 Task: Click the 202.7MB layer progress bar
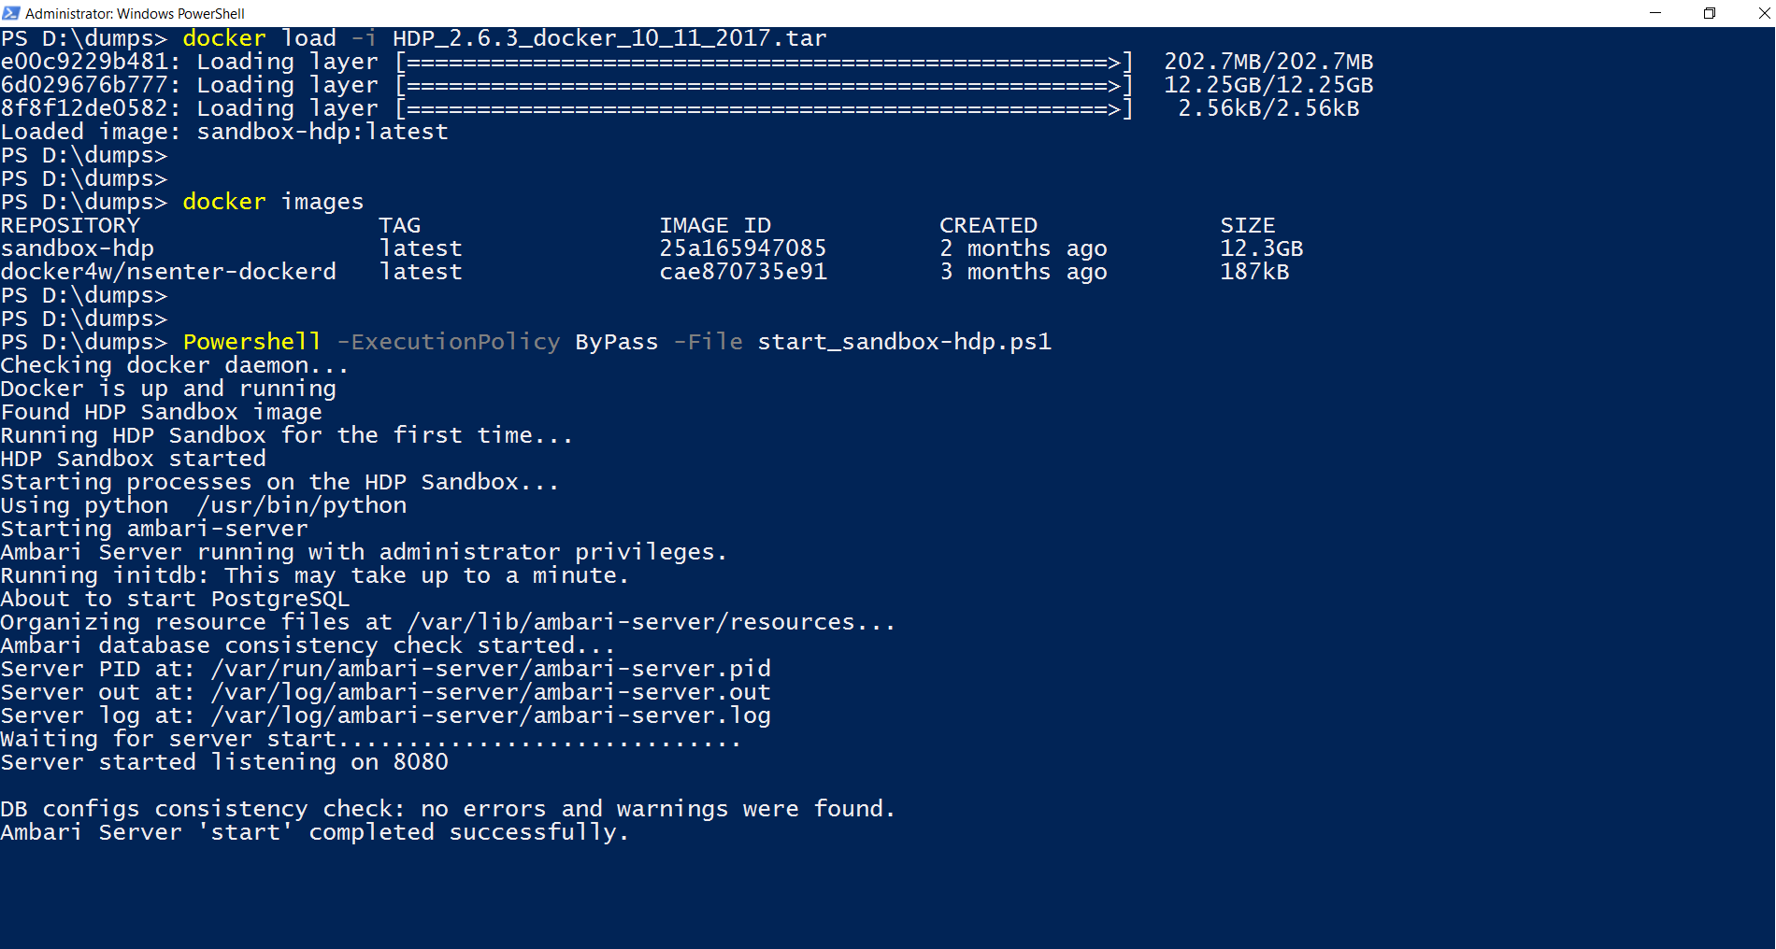(x=764, y=62)
